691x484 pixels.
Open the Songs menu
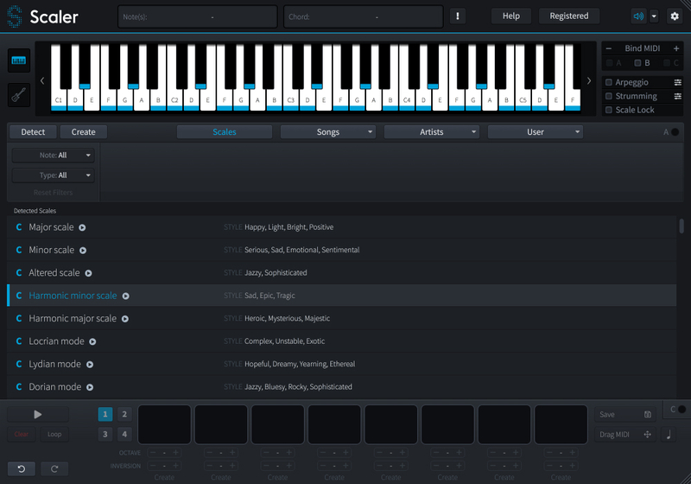pos(328,132)
